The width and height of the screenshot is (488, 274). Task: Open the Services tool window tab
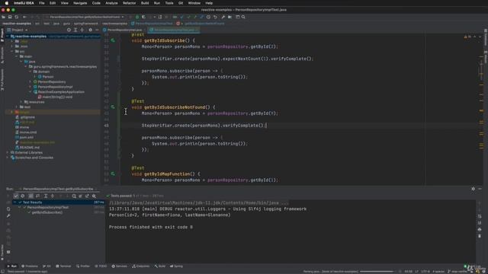tap(119, 266)
